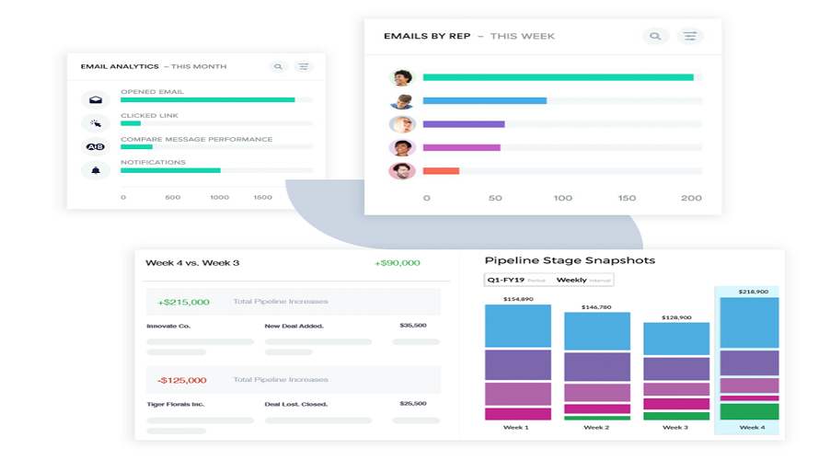This screenshot has height=460, width=819.
Task: Open the filter sliders icon in Emails by Rep
Action: coord(690,36)
